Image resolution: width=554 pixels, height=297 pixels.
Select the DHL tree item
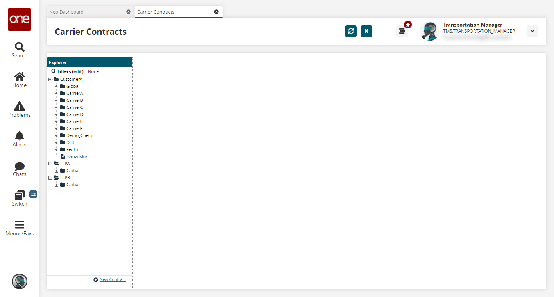coord(71,142)
